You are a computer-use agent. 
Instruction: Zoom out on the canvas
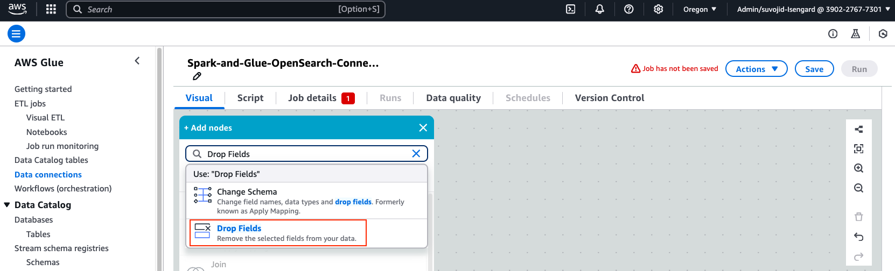pos(859,188)
